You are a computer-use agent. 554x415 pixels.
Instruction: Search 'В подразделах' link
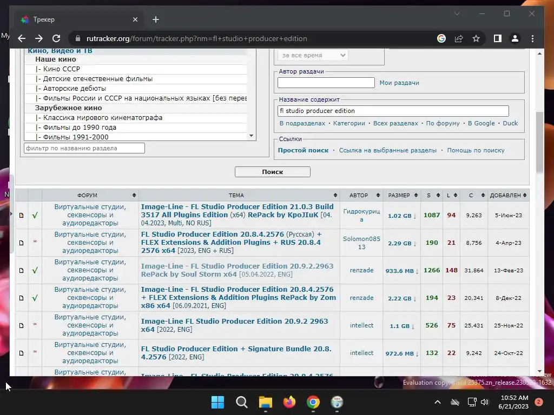click(302, 123)
